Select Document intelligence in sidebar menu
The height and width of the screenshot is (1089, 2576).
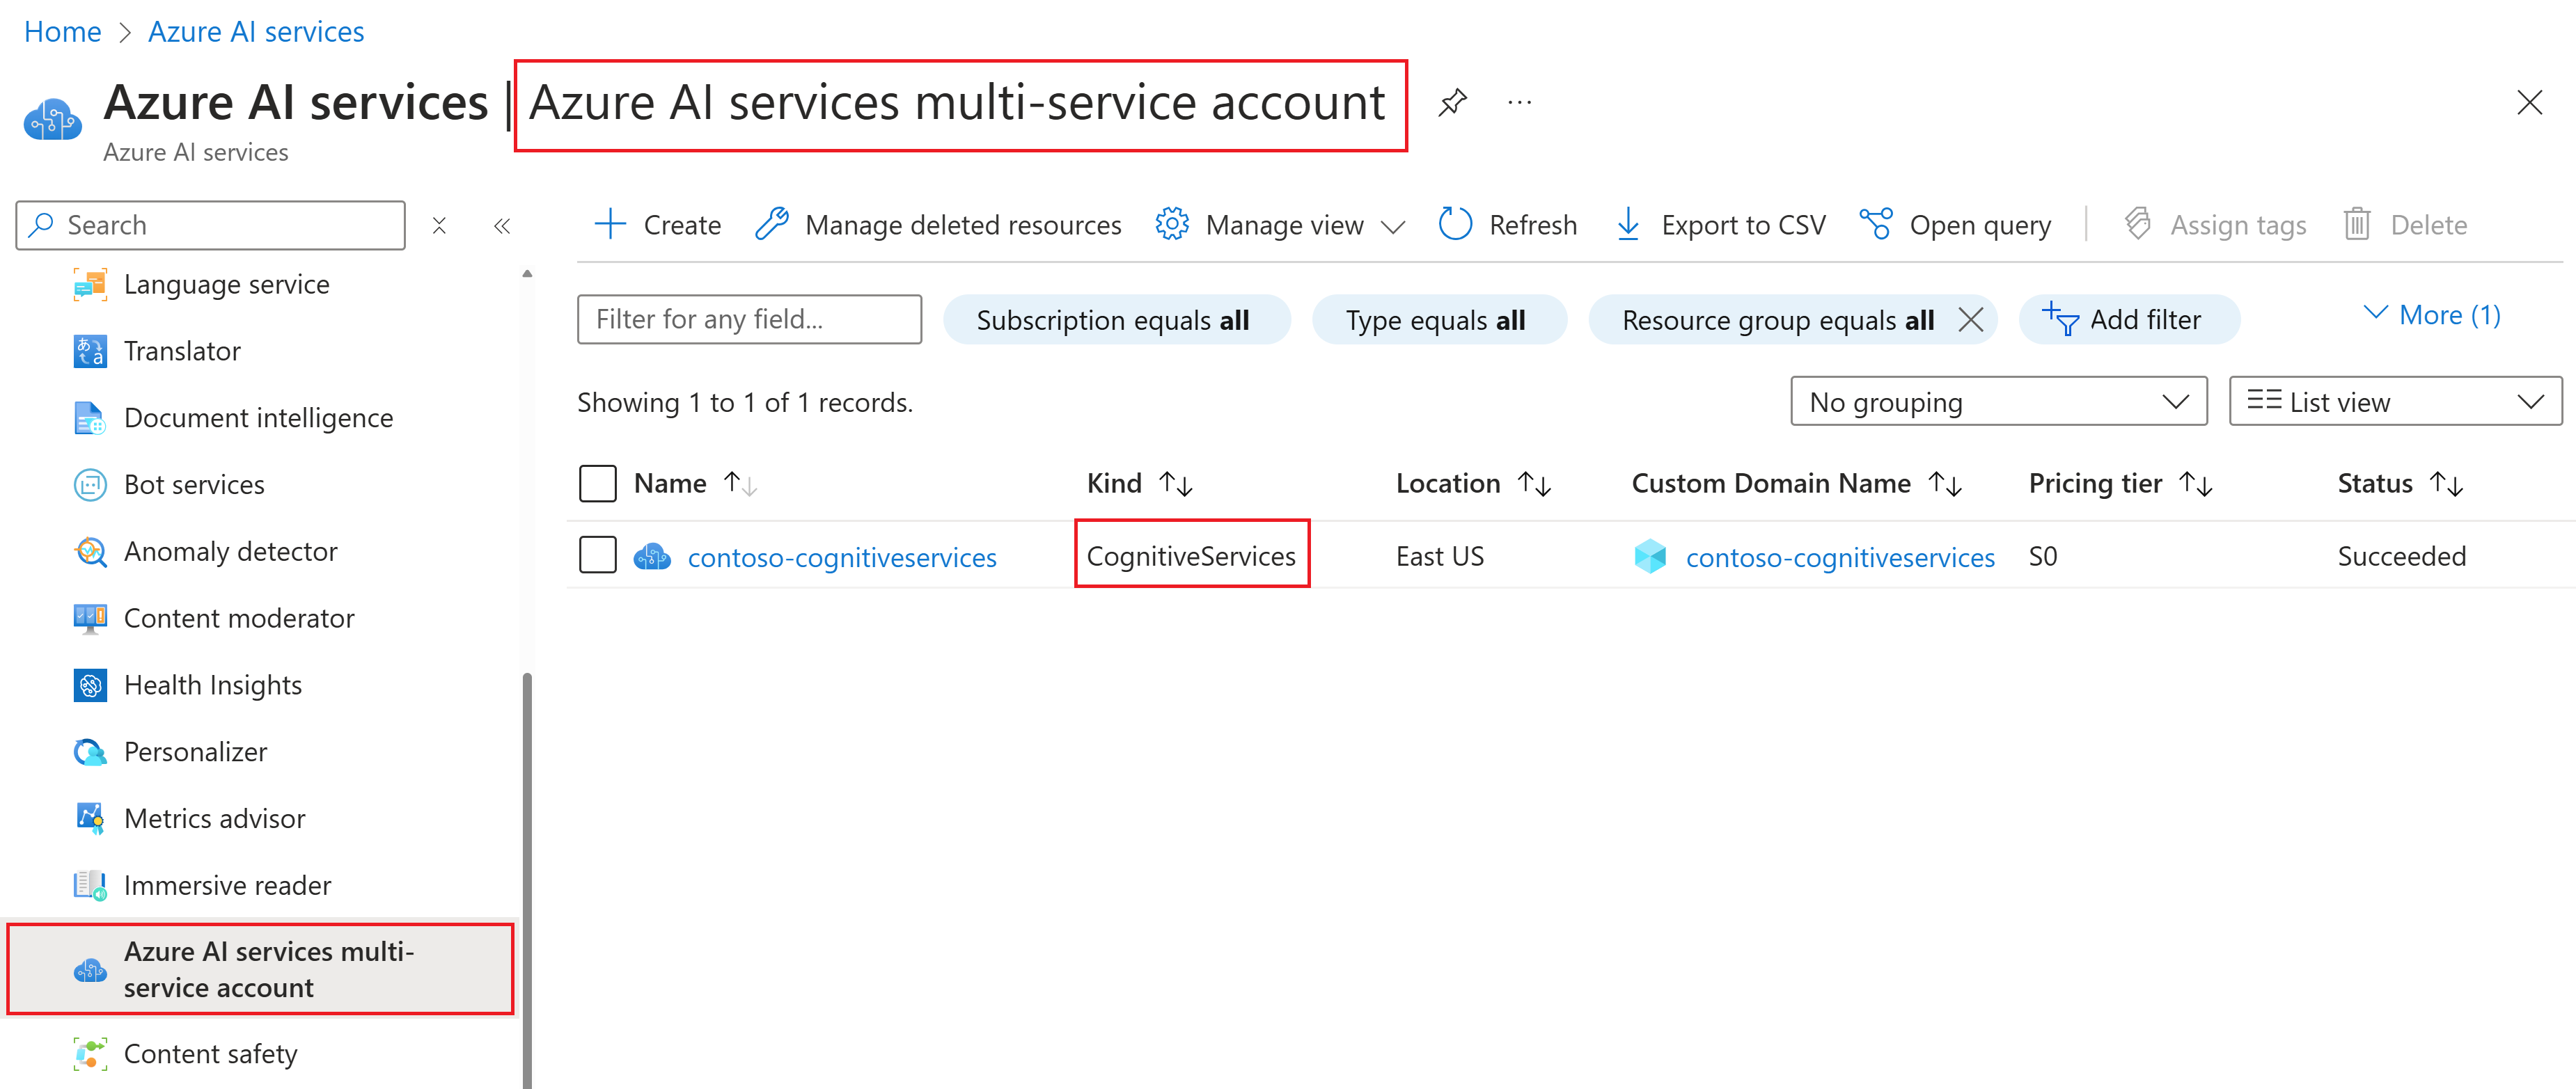pyautogui.click(x=258, y=418)
